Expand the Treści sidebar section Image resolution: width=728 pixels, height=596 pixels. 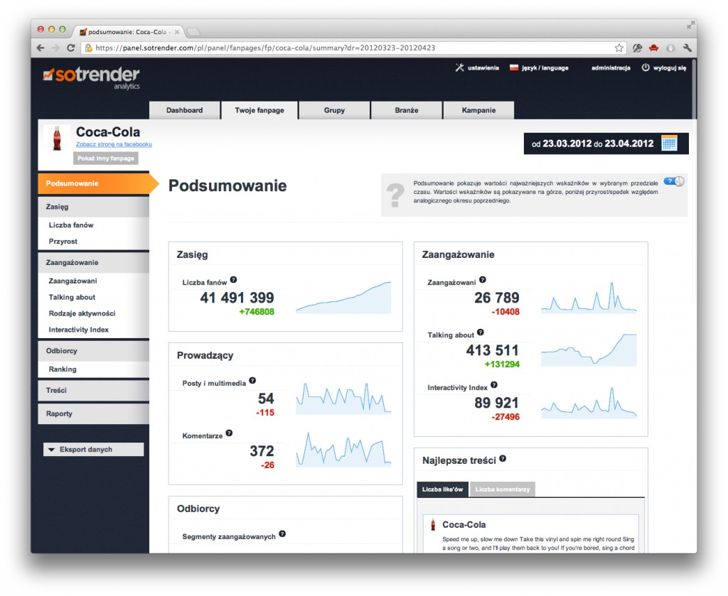(x=93, y=391)
